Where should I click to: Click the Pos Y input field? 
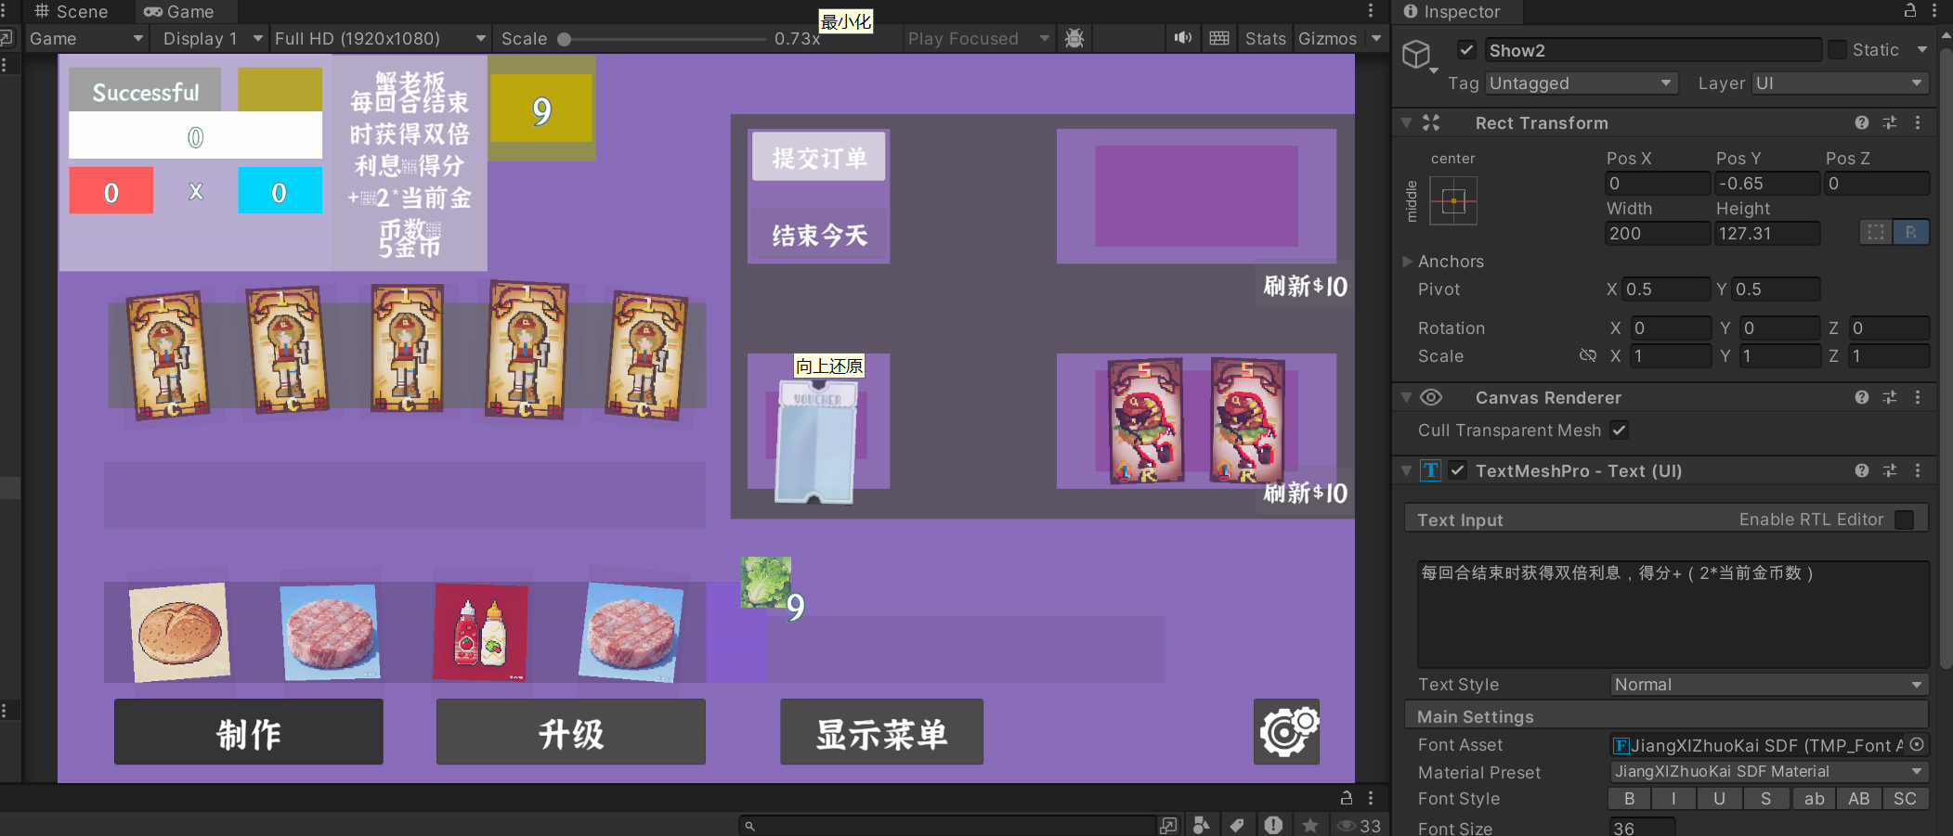click(1767, 184)
